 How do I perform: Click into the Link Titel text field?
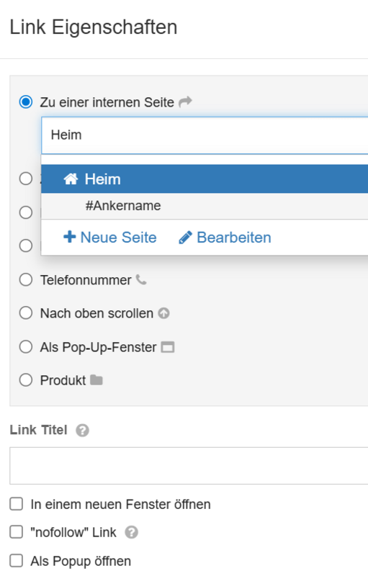pyautogui.click(x=189, y=465)
